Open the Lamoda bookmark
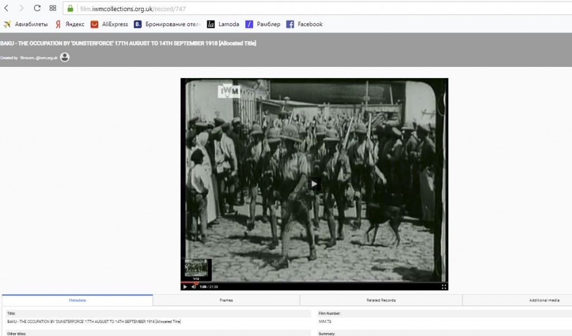 (223, 25)
